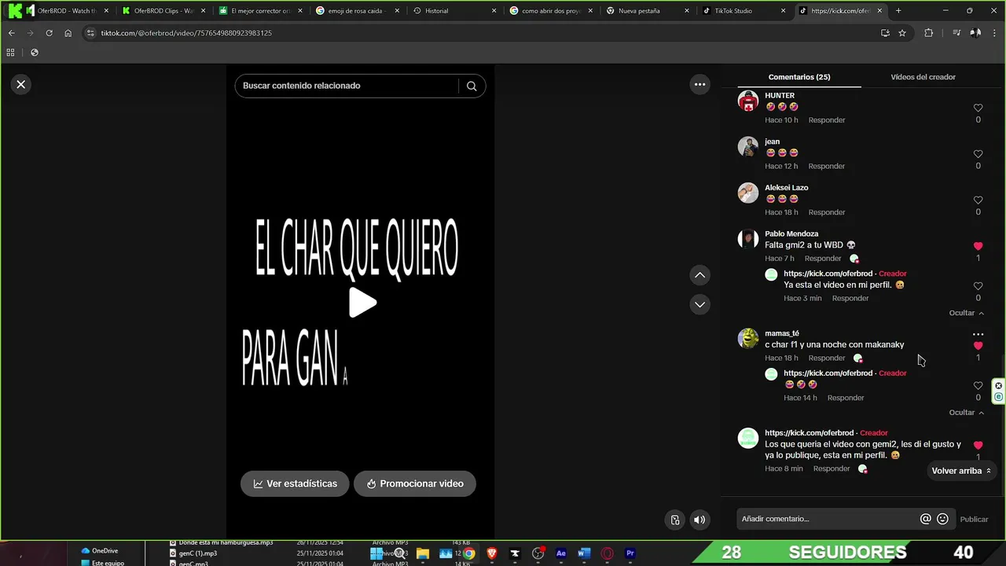Open After Effects from the taskbar

point(560,553)
